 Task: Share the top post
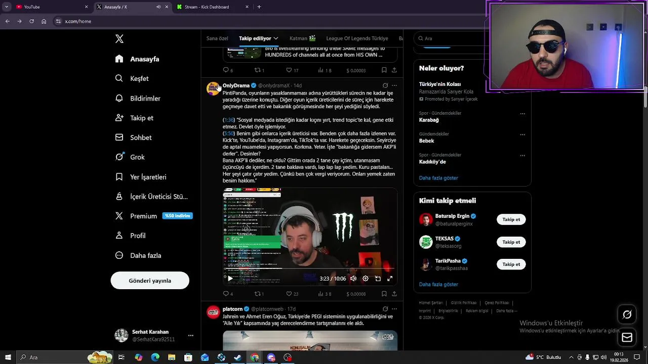[x=394, y=70]
